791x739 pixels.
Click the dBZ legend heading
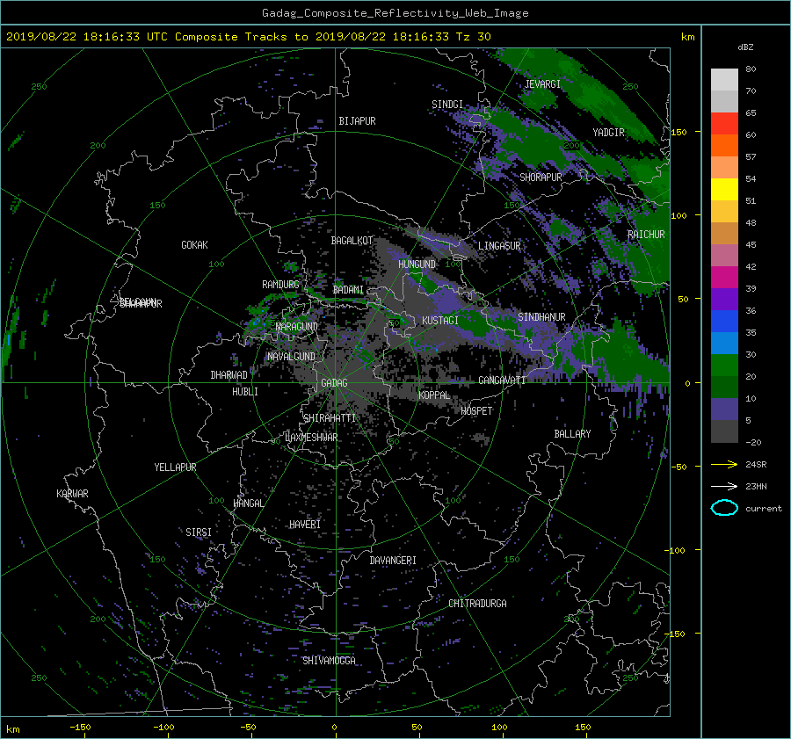pyautogui.click(x=745, y=47)
